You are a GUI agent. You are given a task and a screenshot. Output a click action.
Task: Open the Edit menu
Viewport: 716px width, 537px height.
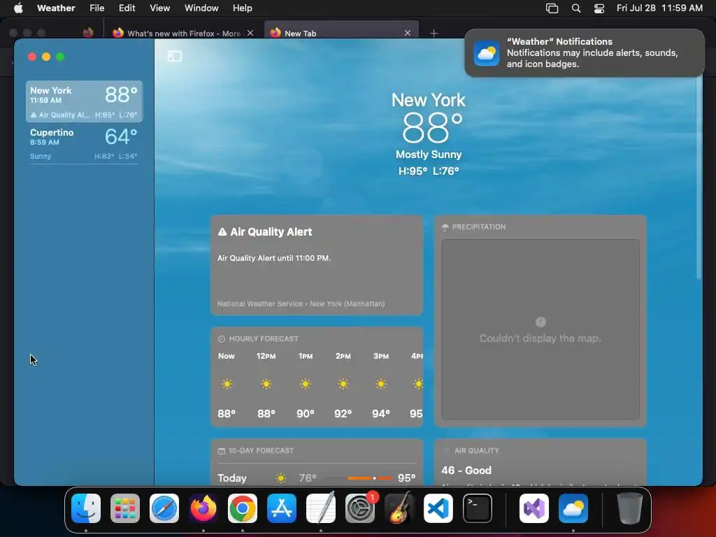coord(127,8)
